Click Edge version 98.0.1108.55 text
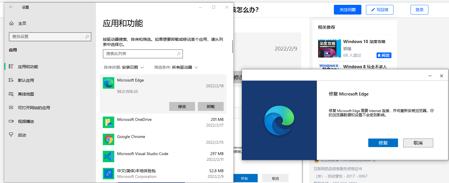This screenshot has width=449, height=183. click(127, 92)
